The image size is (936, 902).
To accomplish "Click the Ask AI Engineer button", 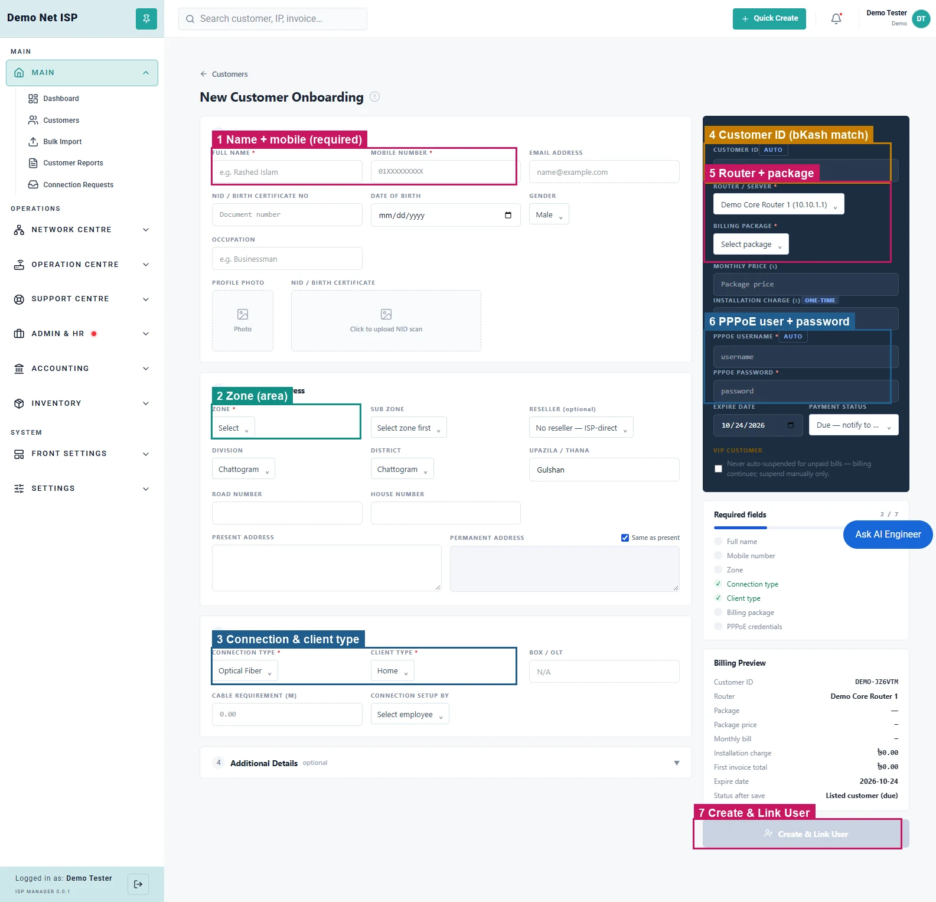I will pos(888,535).
